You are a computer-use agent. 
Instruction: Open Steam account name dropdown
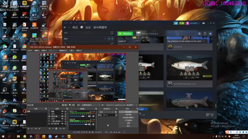(x=195, y=23)
